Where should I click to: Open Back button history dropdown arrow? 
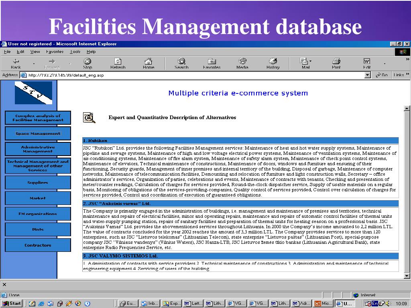coord(34,64)
